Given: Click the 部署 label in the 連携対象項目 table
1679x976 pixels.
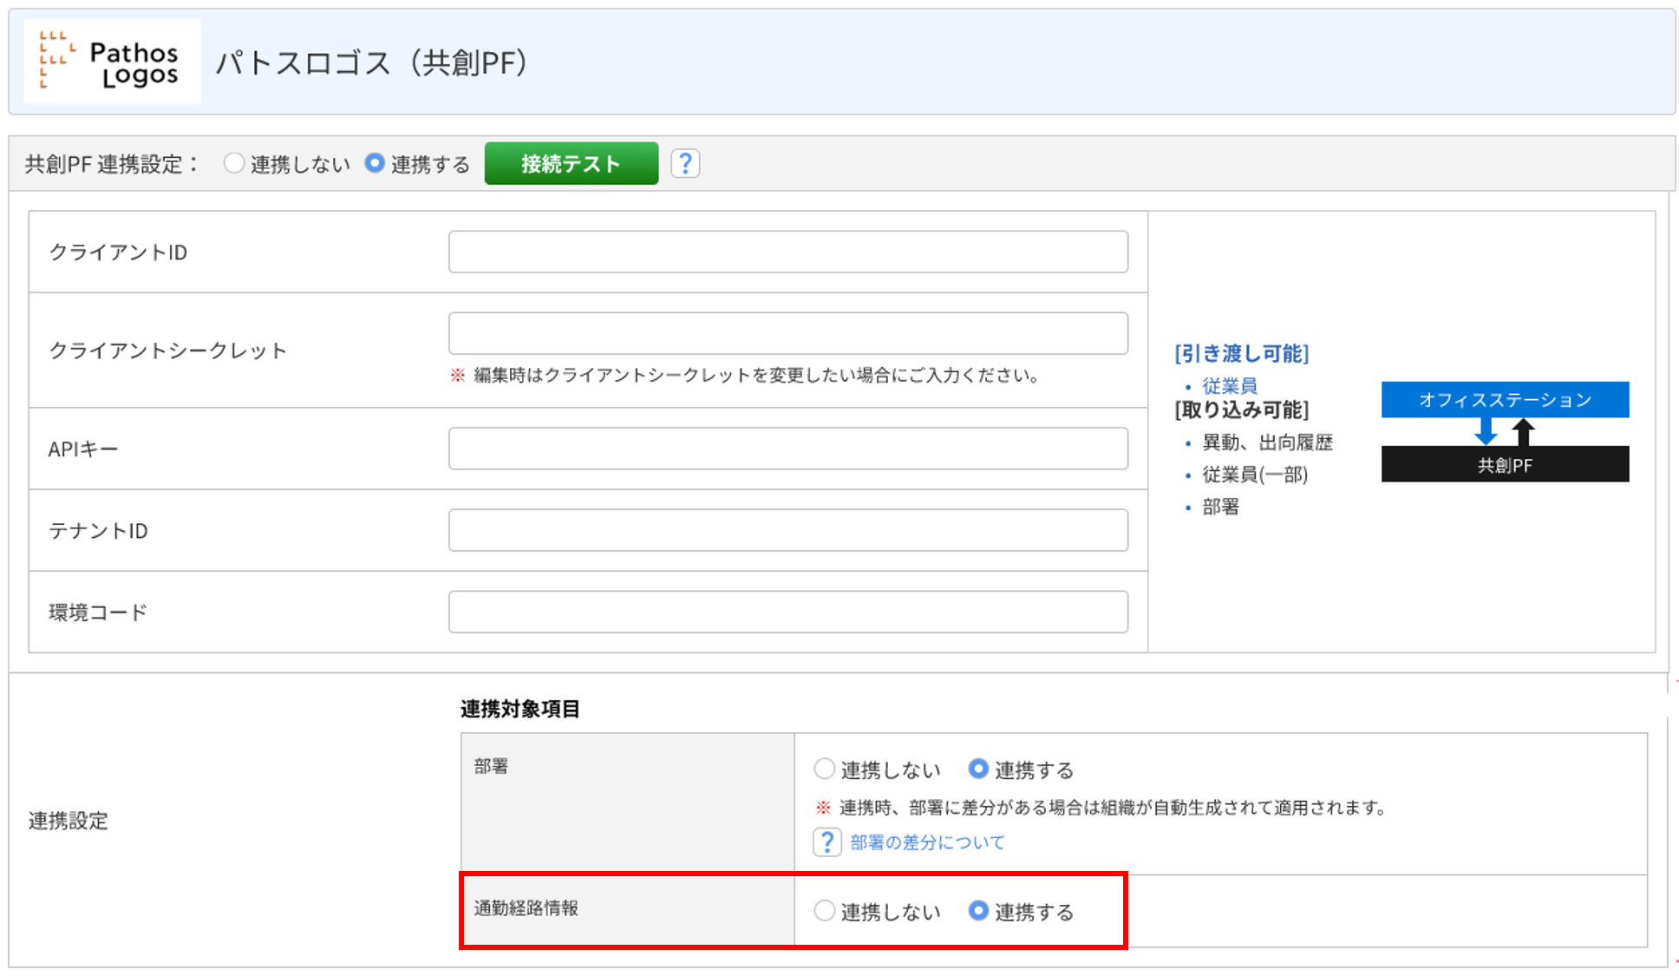Looking at the screenshot, I should [x=491, y=766].
